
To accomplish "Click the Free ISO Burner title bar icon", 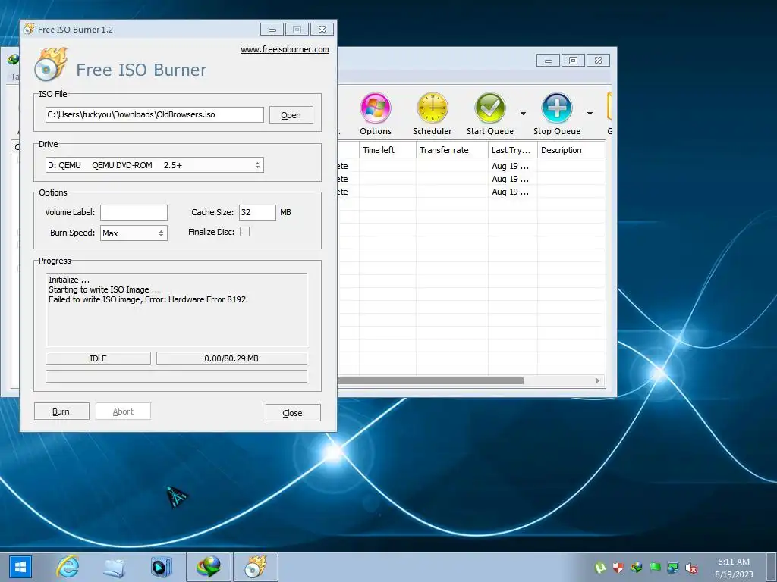I will [30, 29].
